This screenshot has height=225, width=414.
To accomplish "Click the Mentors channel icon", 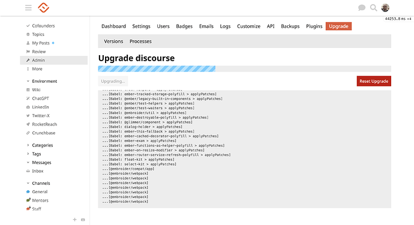I will pyautogui.click(x=28, y=200).
